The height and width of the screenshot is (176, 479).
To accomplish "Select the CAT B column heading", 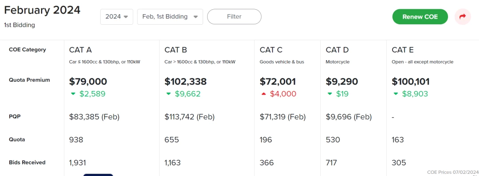I will 176,50.
